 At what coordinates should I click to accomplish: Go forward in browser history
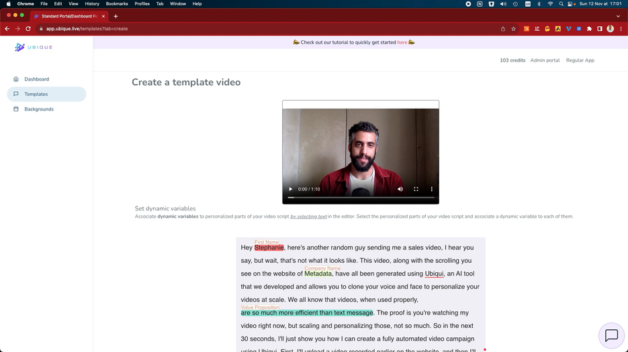coord(17,29)
